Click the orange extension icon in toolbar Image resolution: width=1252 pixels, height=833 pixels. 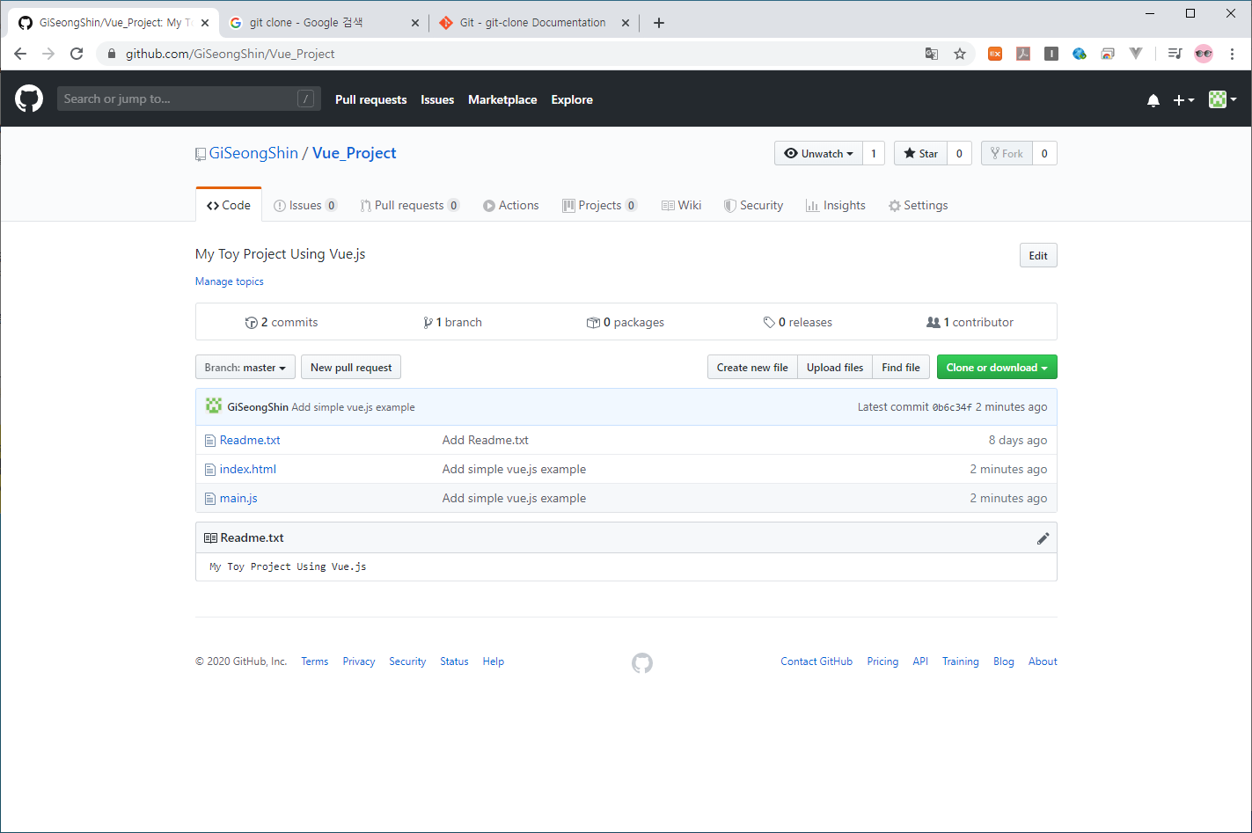click(995, 54)
